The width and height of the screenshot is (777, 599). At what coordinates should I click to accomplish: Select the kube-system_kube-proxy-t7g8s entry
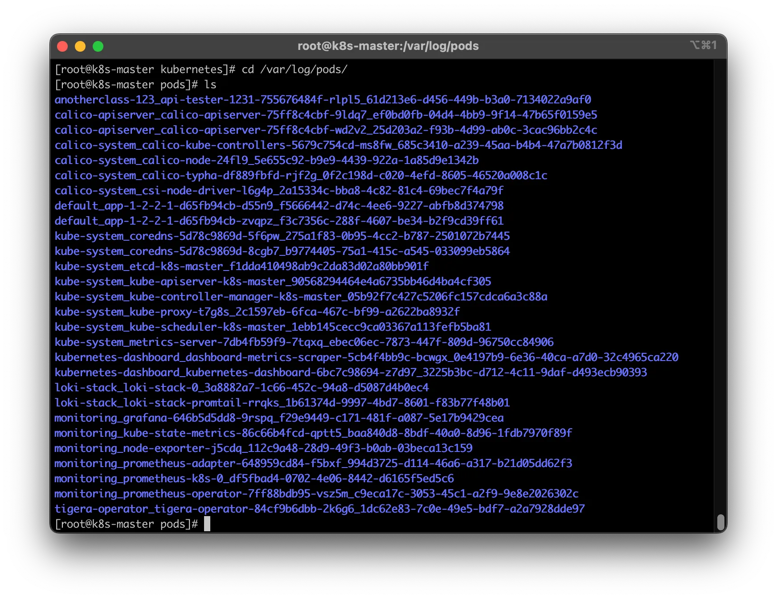pyautogui.click(x=258, y=312)
